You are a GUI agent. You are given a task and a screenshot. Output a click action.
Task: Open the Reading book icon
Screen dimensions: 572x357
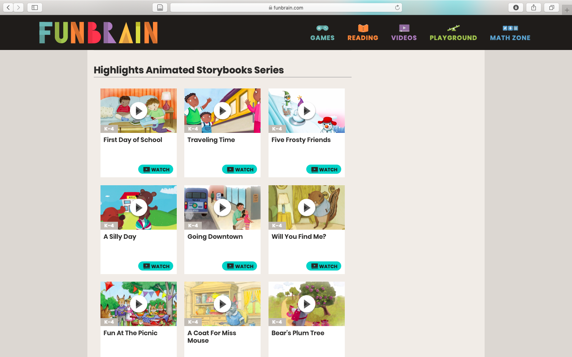click(363, 28)
